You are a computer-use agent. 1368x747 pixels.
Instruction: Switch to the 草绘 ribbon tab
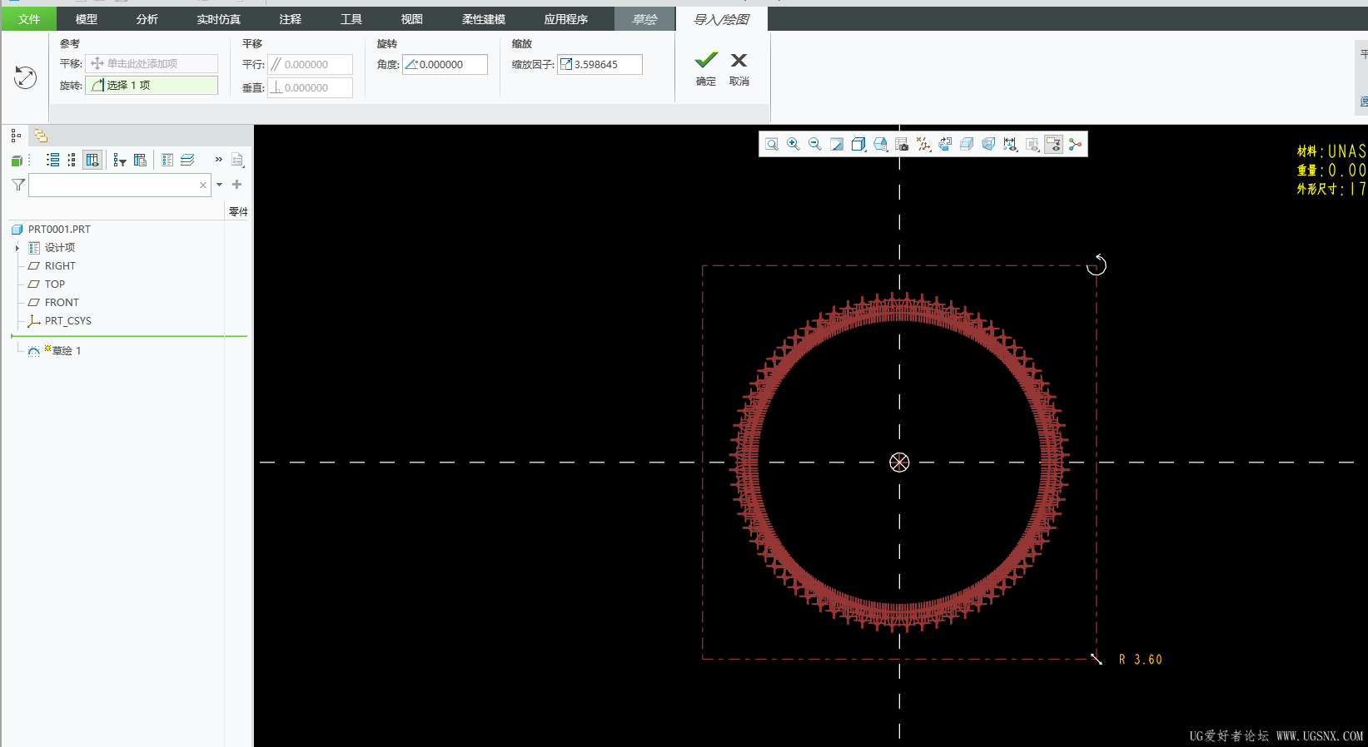tap(644, 19)
